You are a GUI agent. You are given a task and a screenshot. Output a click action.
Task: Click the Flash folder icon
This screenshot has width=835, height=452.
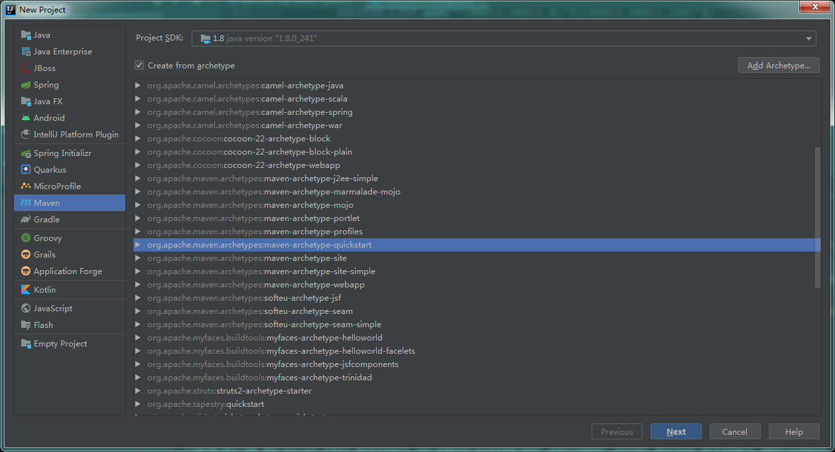click(x=26, y=325)
